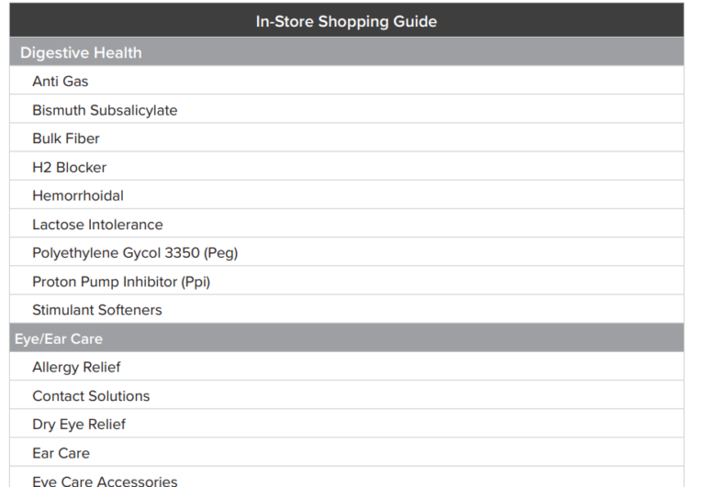Open the Contact Solutions entry
Viewport: 705px width, 487px height.
91,396
